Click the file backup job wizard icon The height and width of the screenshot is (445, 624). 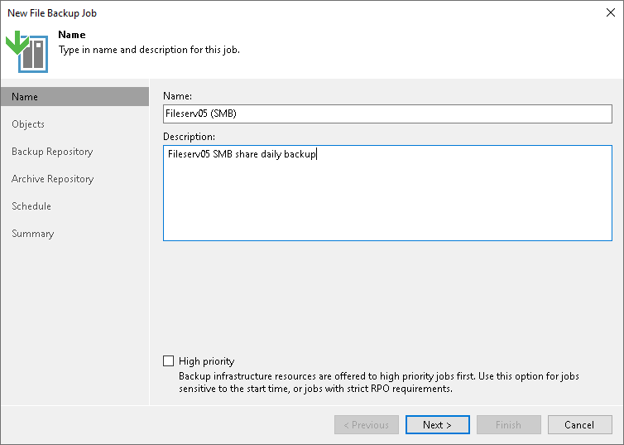coord(26,51)
